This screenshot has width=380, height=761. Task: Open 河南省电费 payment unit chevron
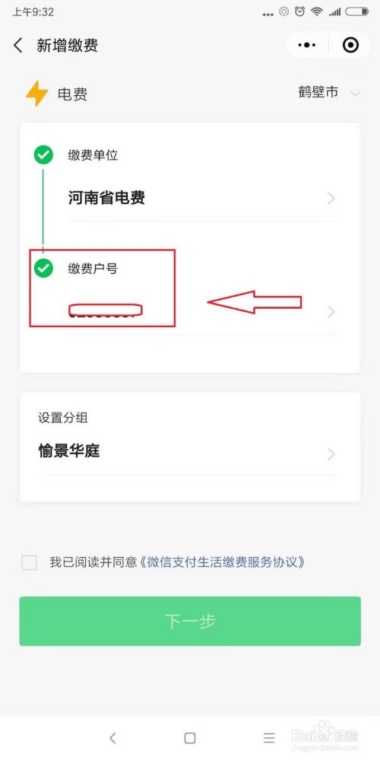coord(331,198)
